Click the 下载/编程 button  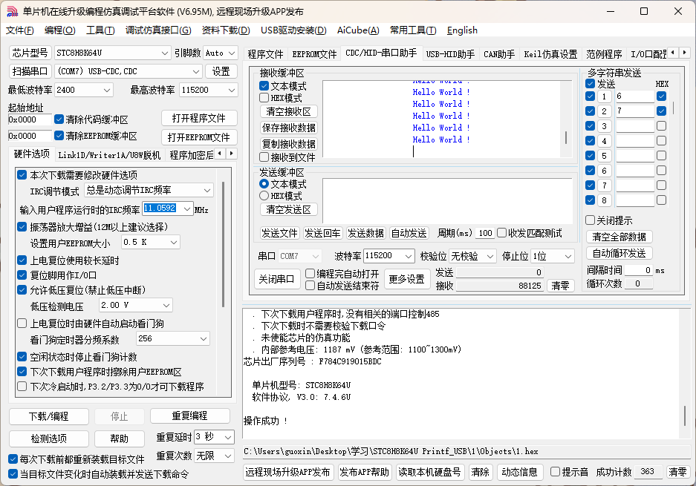(49, 416)
